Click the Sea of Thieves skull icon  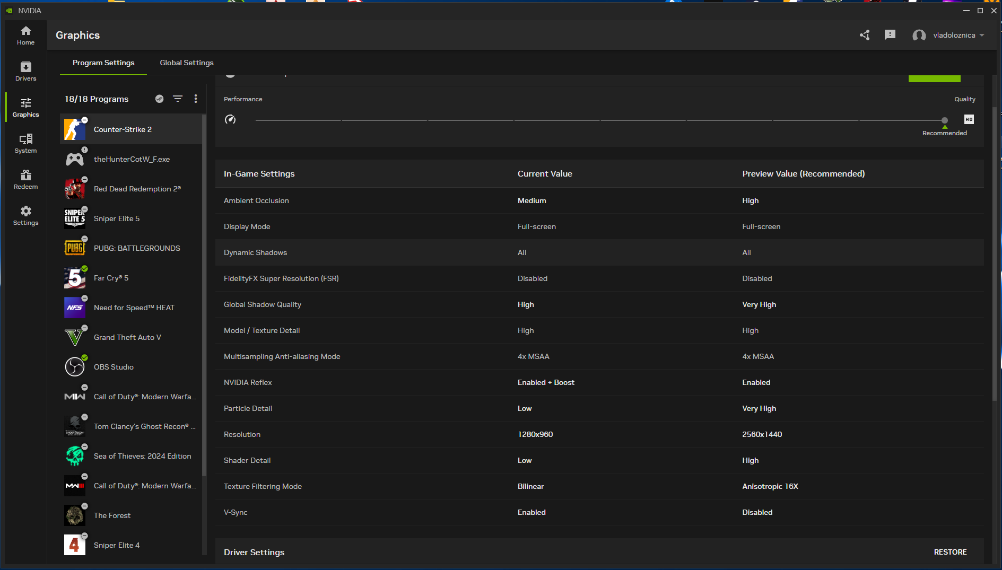(x=75, y=456)
